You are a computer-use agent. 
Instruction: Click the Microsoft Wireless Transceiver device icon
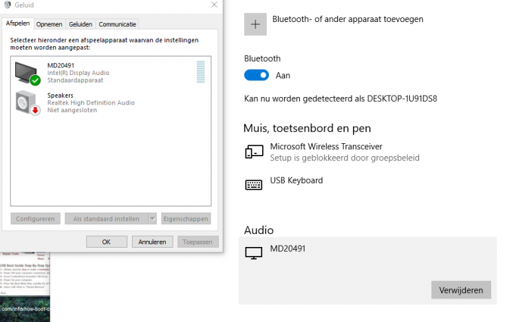[x=254, y=152]
